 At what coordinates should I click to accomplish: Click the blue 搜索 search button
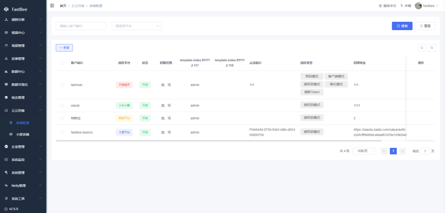402,26
